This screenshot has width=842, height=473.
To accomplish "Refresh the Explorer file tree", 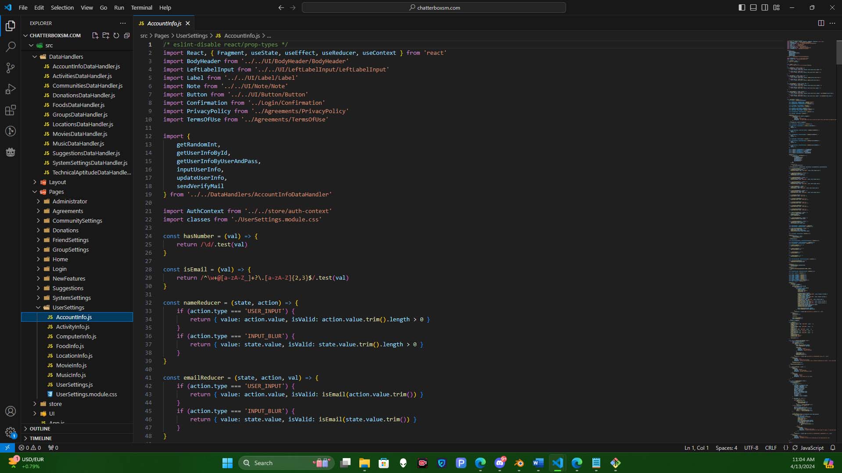I will point(116,36).
